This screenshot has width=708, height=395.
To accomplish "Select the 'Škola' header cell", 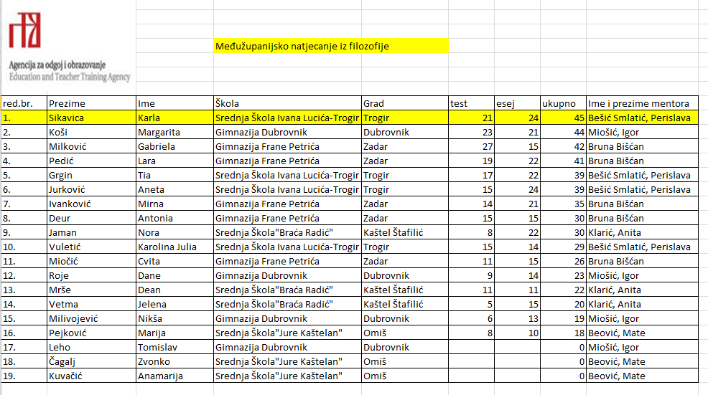I will (287, 103).
